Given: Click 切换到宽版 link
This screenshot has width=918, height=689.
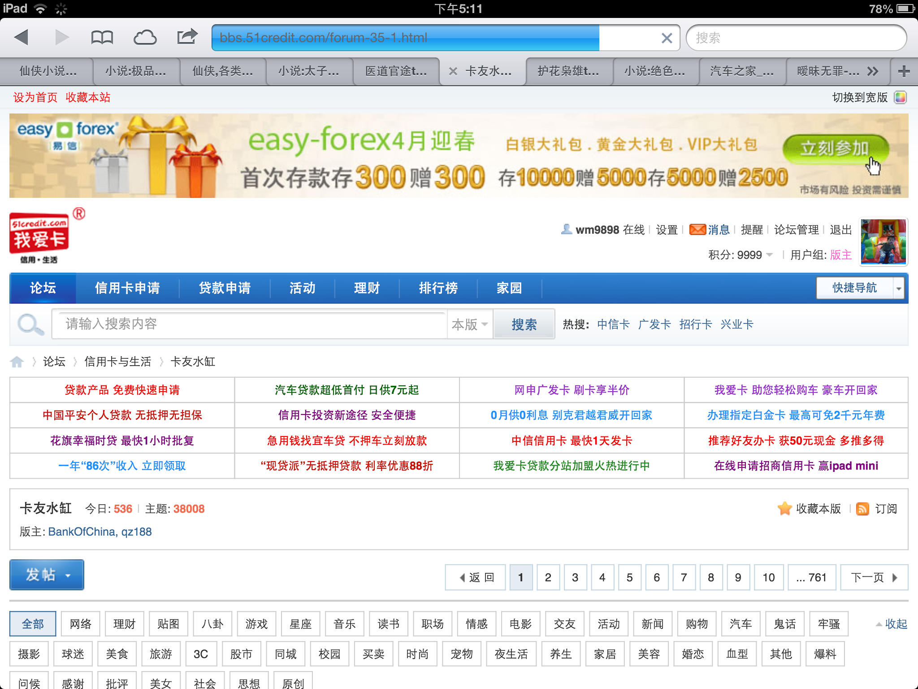Looking at the screenshot, I should [860, 97].
